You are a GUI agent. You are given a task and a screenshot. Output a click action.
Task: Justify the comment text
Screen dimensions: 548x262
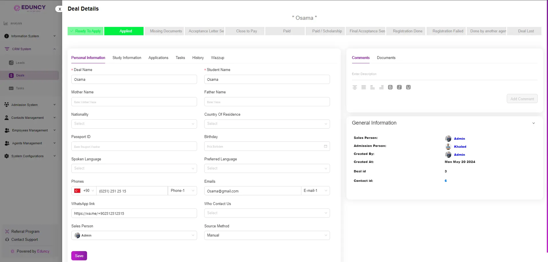tap(364, 87)
